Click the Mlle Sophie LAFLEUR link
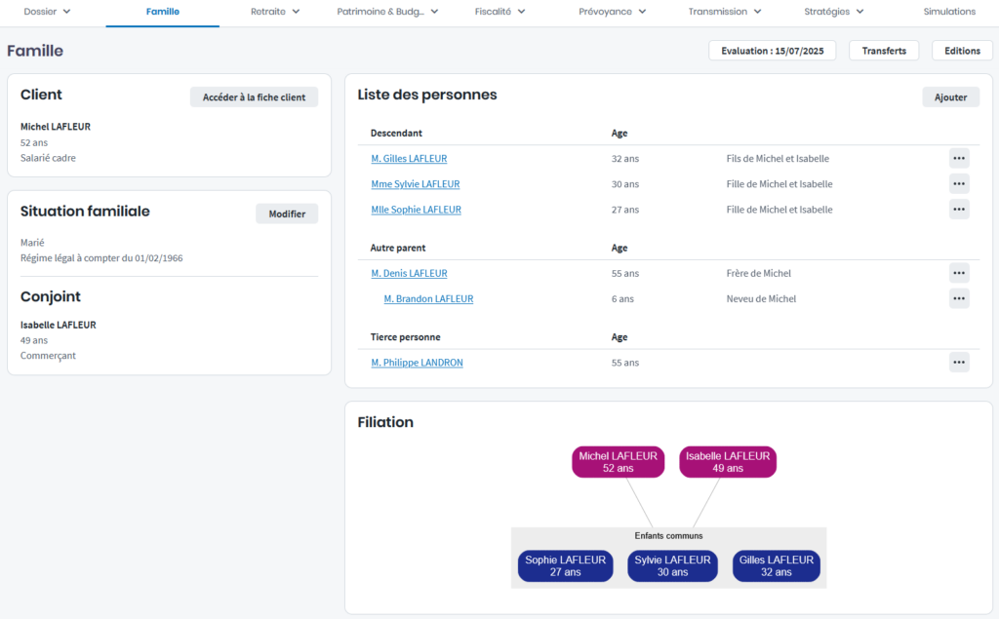This screenshot has width=999, height=619. [416, 210]
